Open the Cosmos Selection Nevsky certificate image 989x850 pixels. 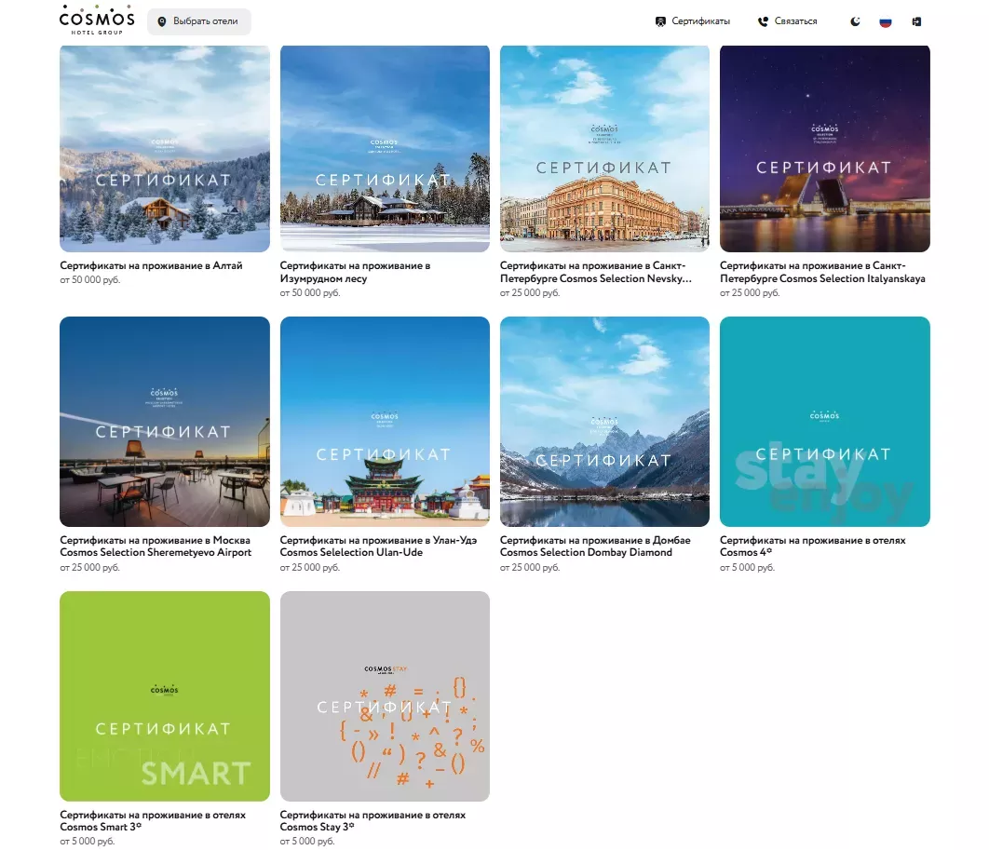click(605, 149)
